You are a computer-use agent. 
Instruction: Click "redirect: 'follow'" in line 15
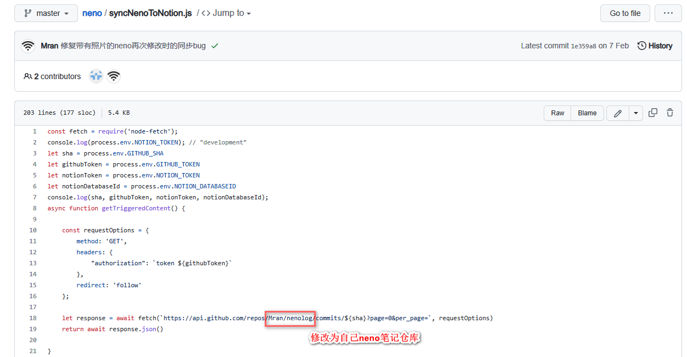tap(109, 285)
